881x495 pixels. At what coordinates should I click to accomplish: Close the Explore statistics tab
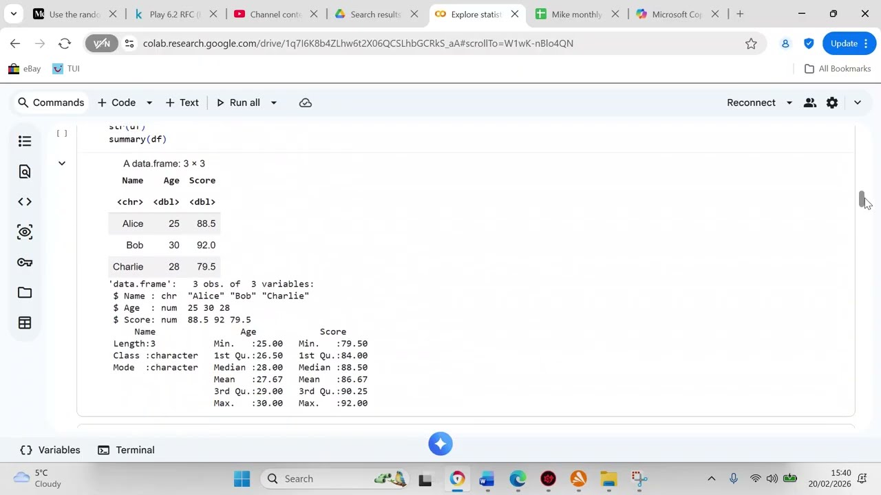point(515,14)
